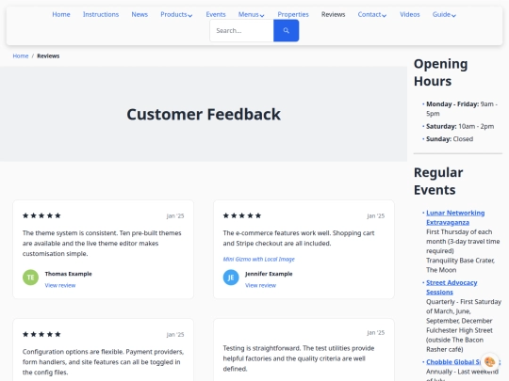Click the Monday - Friday hours entry
Screen dimensions: 509x381
[462, 109]
